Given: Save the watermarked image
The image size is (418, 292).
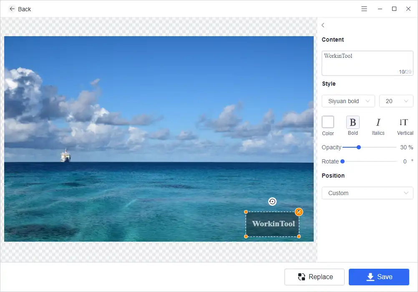Looking at the screenshot, I should [x=379, y=277].
